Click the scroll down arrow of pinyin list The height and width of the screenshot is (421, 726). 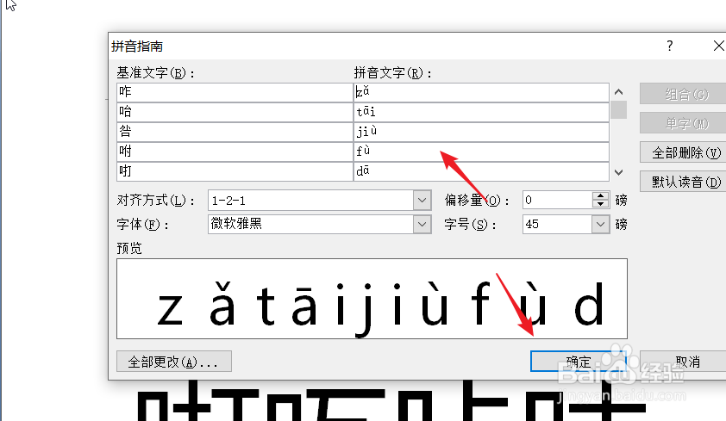coord(618,172)
